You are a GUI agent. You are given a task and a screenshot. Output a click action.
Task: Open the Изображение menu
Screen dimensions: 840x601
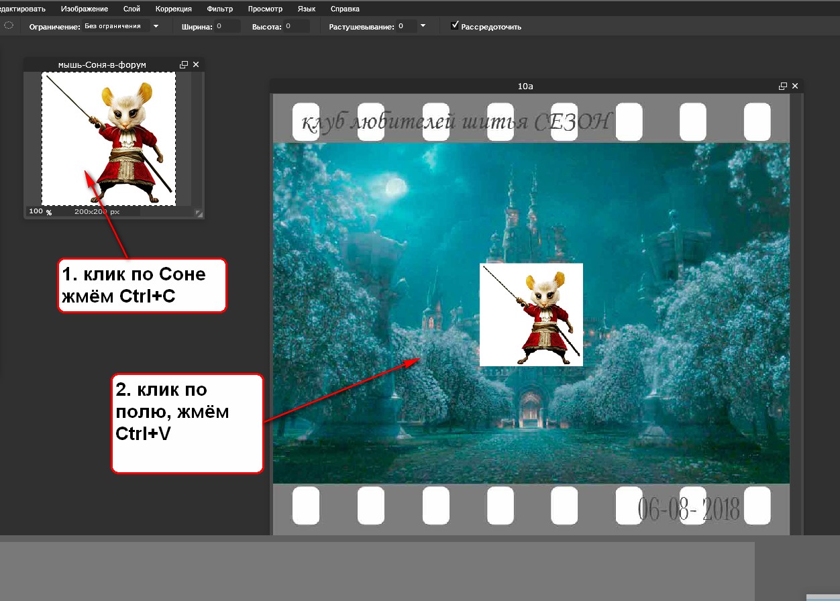pos(84,9)
